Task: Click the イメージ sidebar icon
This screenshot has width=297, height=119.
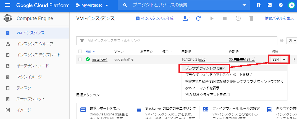Action: (x=8, y=110)
